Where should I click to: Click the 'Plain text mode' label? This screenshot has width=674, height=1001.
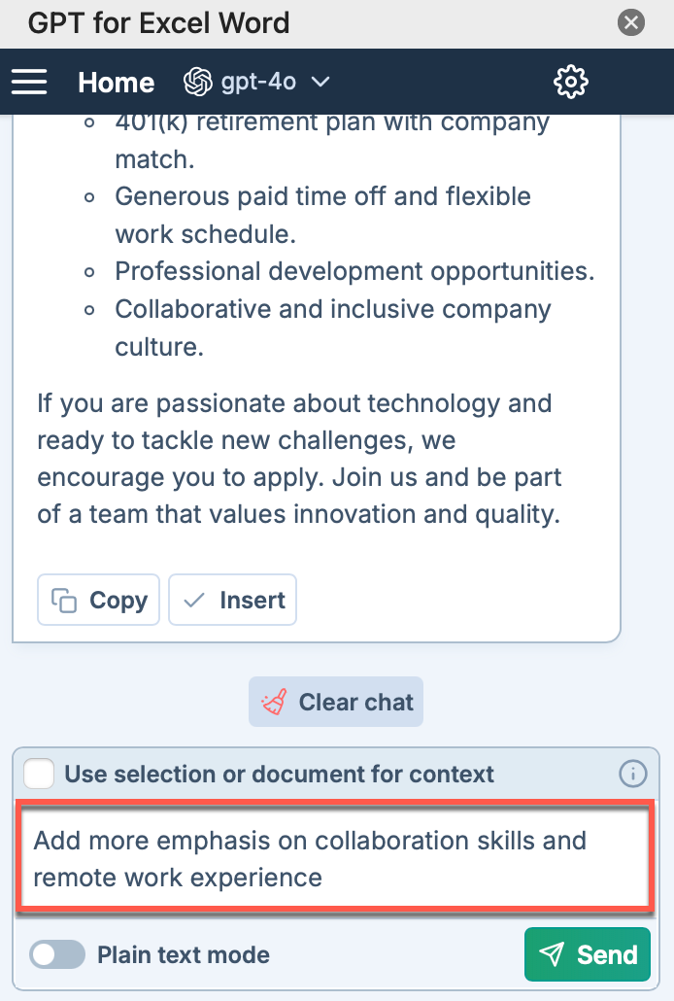coord(184,954)
